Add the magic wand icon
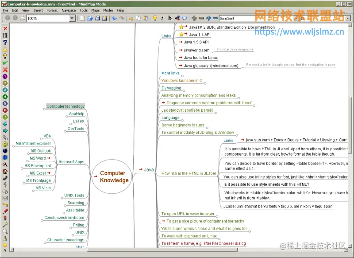Viewport: 354px width, 258px height. click(x=5, y=225)
